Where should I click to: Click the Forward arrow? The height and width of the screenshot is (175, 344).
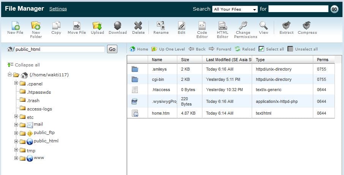tap(220, 49)
